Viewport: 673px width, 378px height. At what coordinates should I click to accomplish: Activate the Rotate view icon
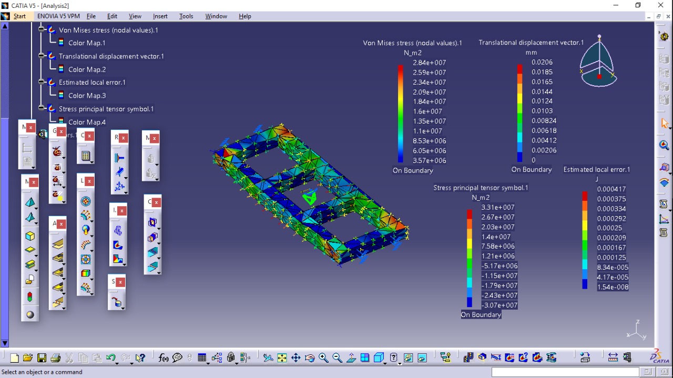point(310,358)
